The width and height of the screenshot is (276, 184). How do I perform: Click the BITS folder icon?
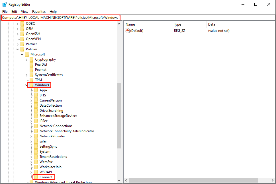tap(36, 95)
